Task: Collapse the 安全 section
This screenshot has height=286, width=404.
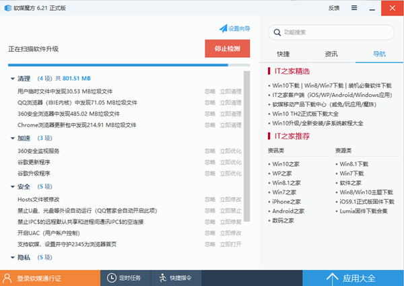Action: 12,187
